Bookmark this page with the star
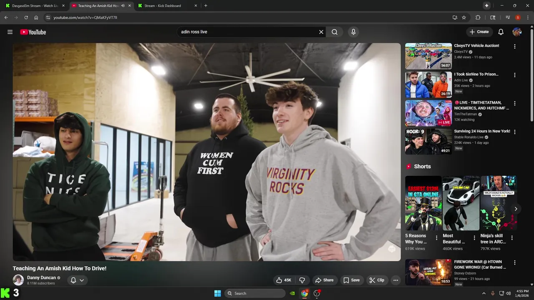Viewport: 534px width, 300px height. click(x=464, y=17)
